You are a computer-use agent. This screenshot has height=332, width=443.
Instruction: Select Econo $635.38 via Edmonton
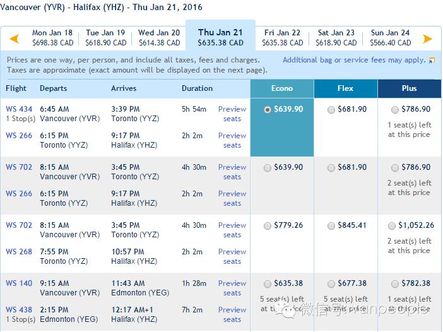click(268, 283)
